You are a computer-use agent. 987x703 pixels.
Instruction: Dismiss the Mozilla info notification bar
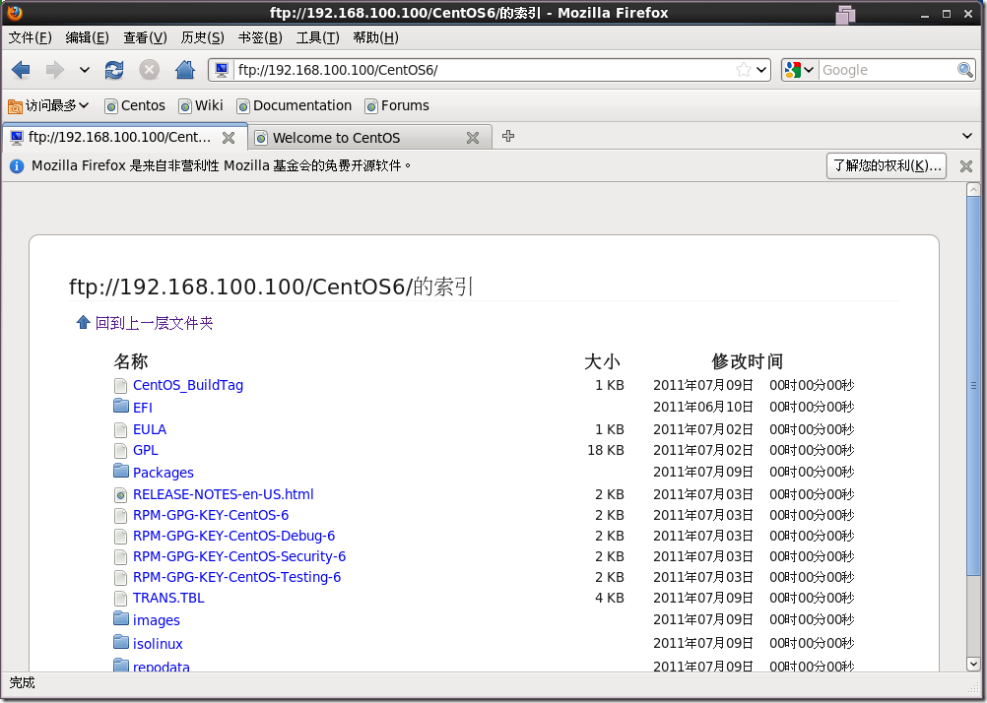coord(966,166)
